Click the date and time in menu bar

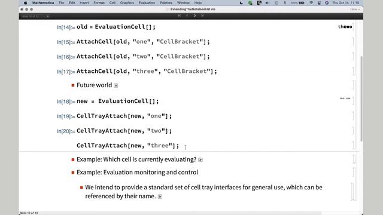click(346, 3)
